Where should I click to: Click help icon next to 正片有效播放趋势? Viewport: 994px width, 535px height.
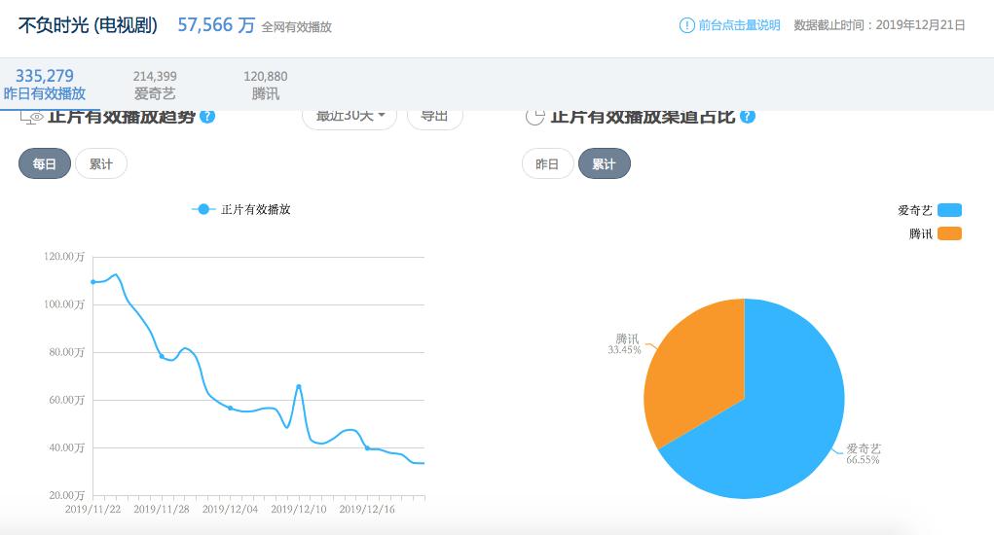pos(207,116)
